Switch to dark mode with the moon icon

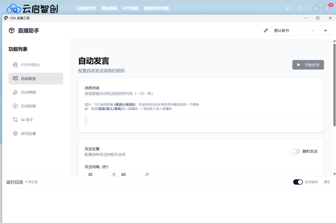[315, 8]
